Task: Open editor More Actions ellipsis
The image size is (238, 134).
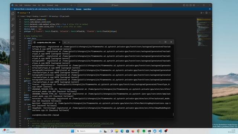Action: (x=210, y=13)
